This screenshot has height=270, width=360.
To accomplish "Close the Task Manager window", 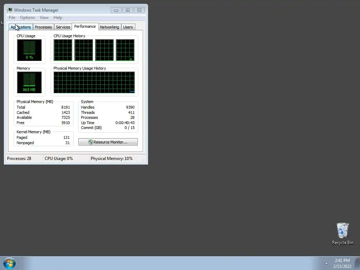I will [139, 10].
